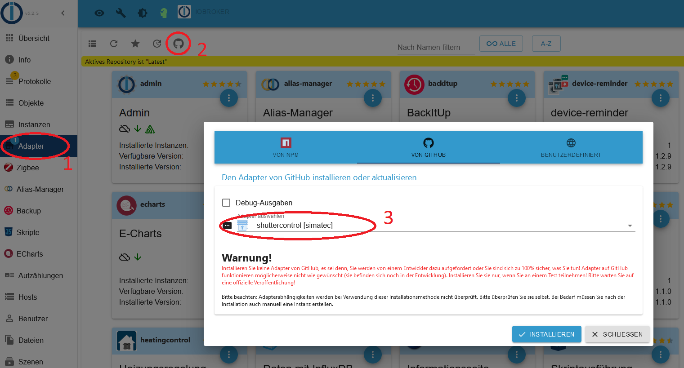684x368 pixels.
Task: Switch to the VON NPM tab
Action: tap(286, 147)
